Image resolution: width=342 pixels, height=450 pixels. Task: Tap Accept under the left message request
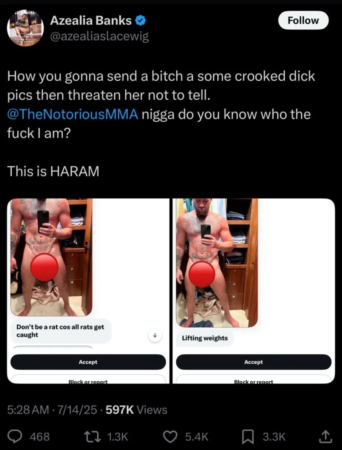click(x=88, y=362)
